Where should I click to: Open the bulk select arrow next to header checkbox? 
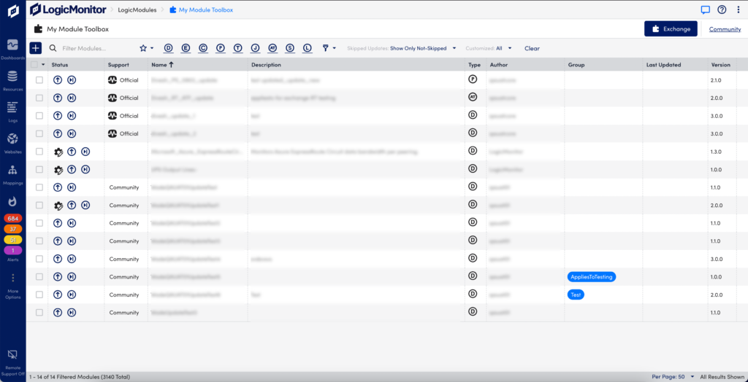pos(43,65)
